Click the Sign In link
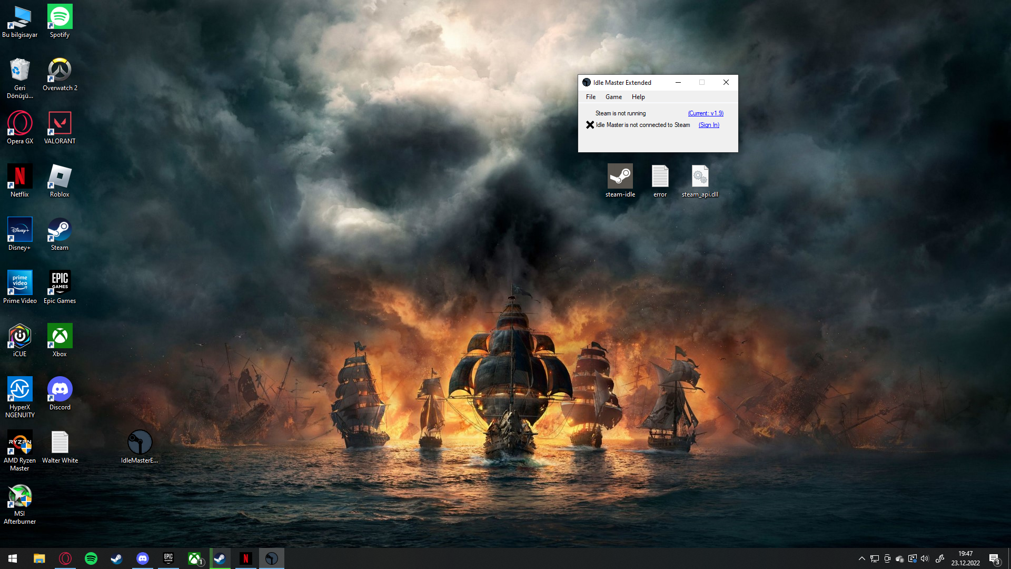The image size is (1011, 569). coord(709,125)
